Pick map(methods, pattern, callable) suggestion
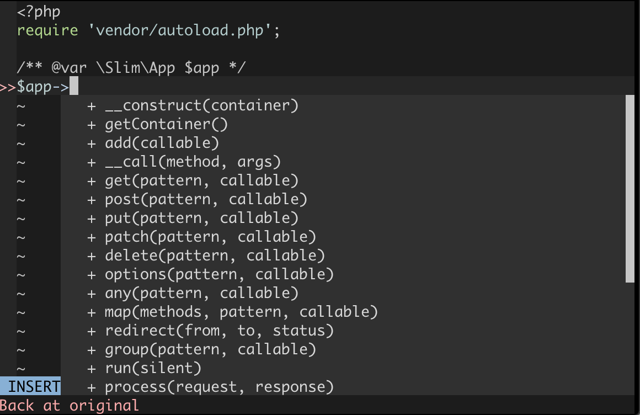The height and width of the screenshot is (415, 640). [241, 311]
